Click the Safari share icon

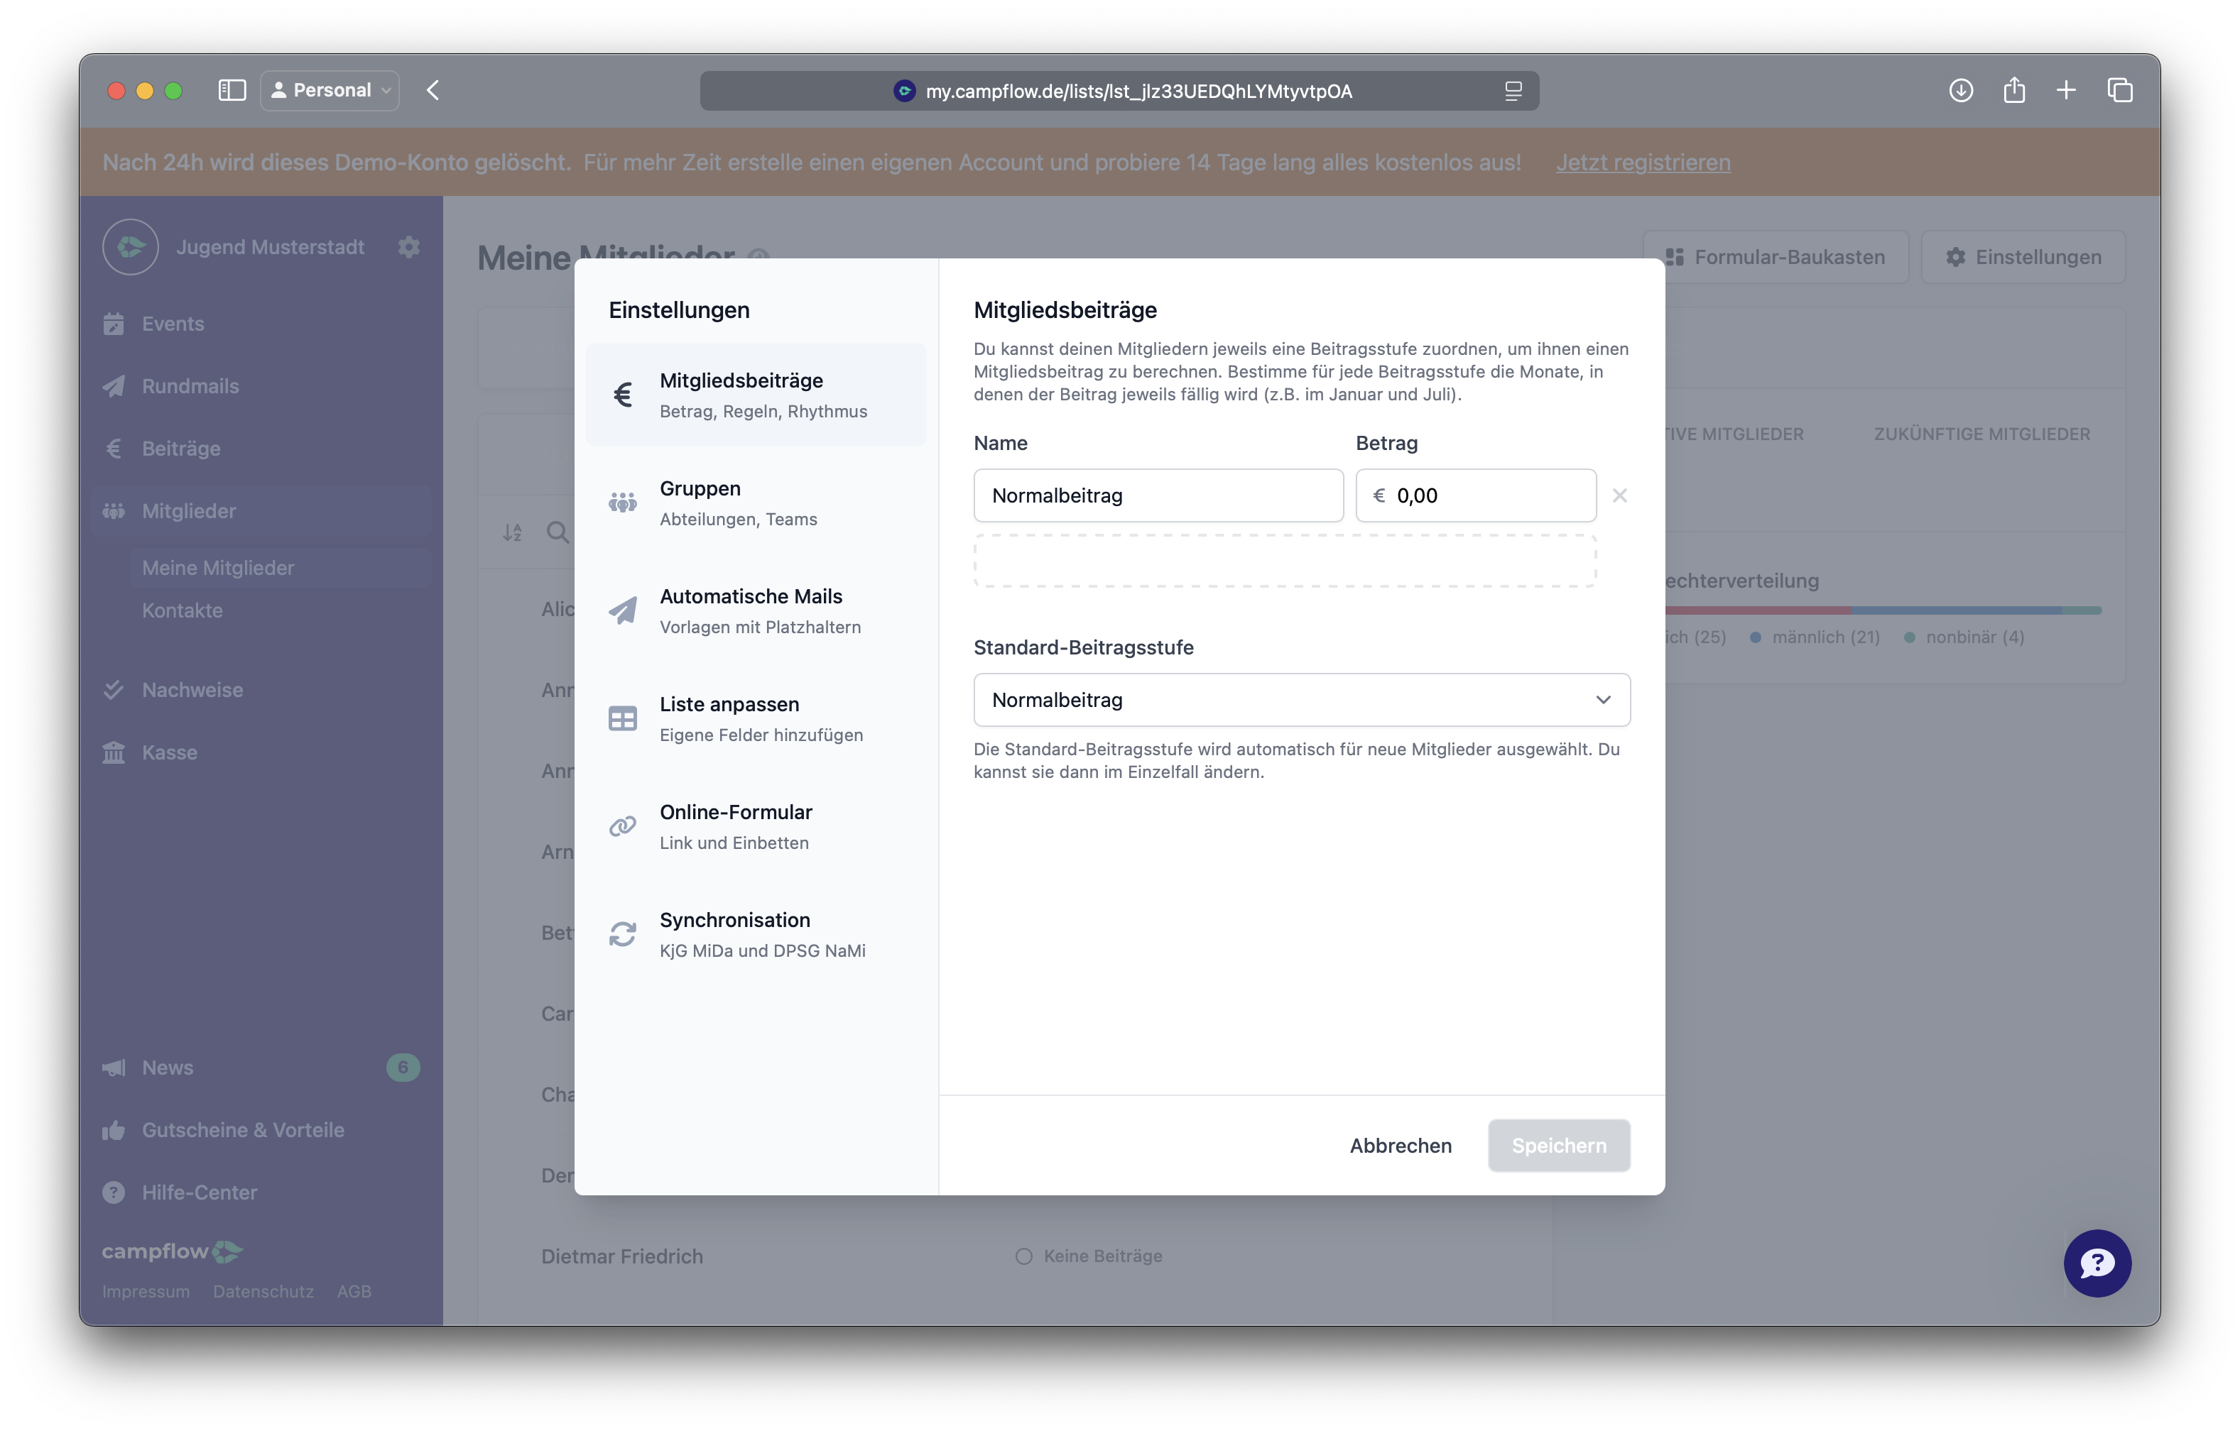tap(2014, 90)
